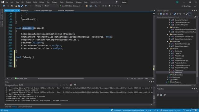This screenshot has height=112, width=199.
Task: Click the Properties categorized view icon
Action: pyautogui.click(x=158, y=95)
